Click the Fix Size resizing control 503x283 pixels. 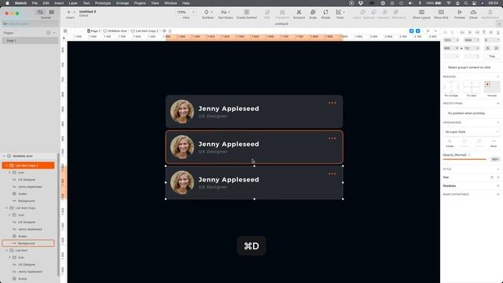click(x=472, y=87)
